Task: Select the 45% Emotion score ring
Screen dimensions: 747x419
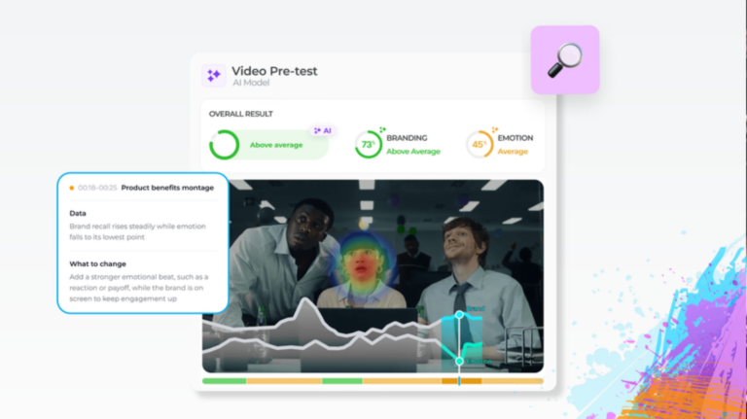Action: coord(480,144)
